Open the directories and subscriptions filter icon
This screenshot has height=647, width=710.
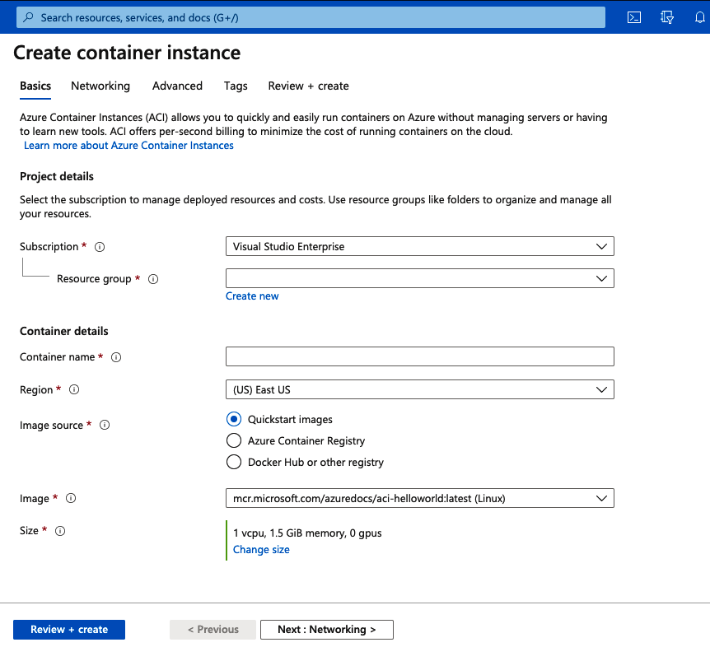[x=667, y=17]
